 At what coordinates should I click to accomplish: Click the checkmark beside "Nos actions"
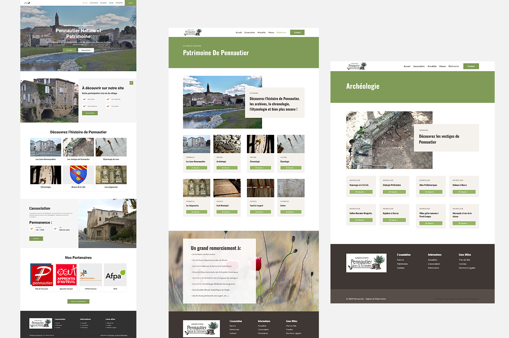tap(84, 99)
